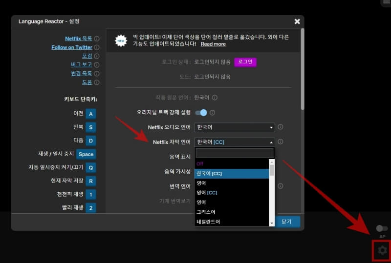Click dropdown list scroll-up arrow

click(x=272, y=162)
